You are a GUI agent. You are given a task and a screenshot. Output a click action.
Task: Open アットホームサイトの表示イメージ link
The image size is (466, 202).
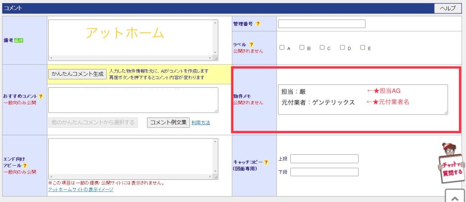tap(81, 190)
